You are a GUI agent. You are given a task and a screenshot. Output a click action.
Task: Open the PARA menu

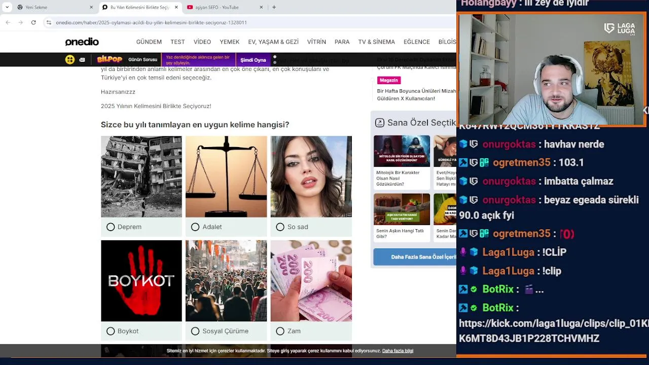coord(342,42)
